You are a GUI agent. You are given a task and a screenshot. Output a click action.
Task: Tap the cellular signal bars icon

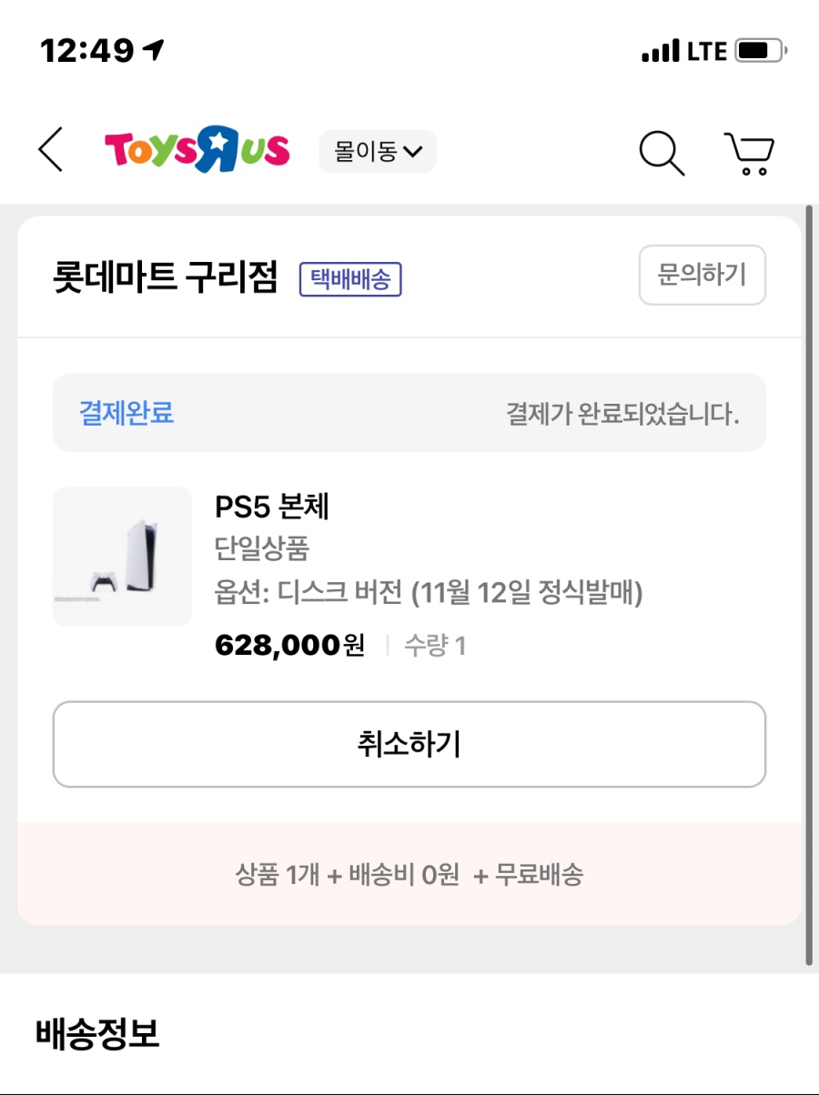pos(660,51)
